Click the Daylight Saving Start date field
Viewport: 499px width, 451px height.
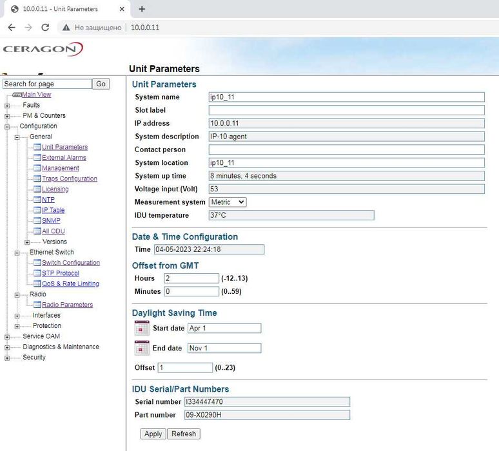pyautogui.click(x=224, y=328)
